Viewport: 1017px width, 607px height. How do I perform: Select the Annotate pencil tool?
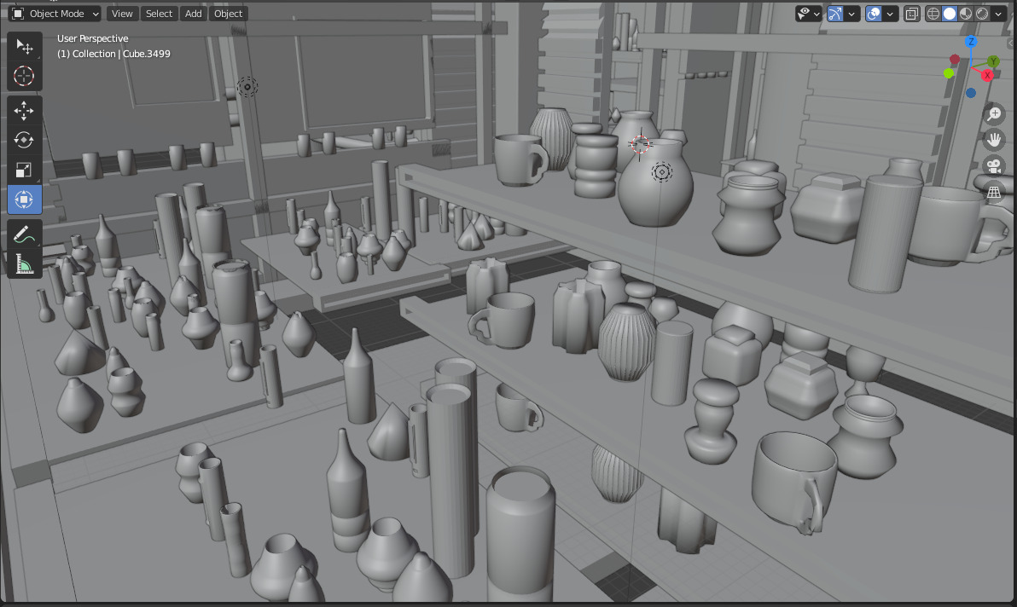24,234
